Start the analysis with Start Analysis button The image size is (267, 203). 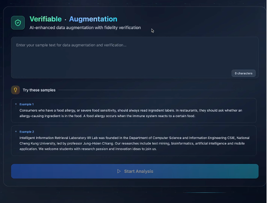pos(135,171)
